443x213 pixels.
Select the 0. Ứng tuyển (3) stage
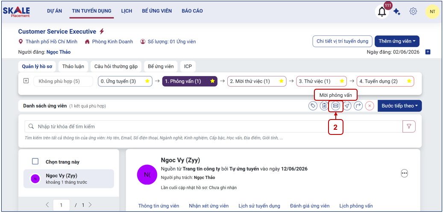[x=125, y=81]
